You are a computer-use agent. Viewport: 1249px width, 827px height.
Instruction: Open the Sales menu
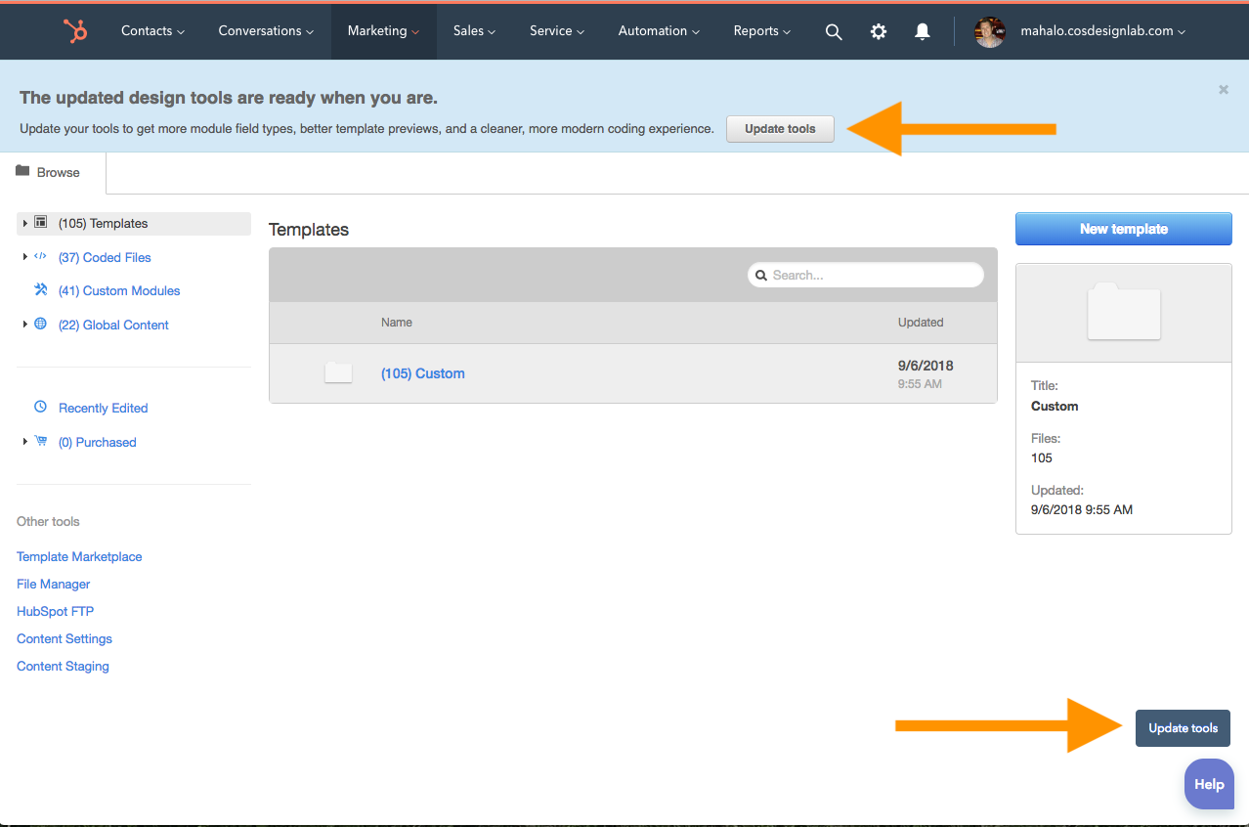(x=474, y=31)
